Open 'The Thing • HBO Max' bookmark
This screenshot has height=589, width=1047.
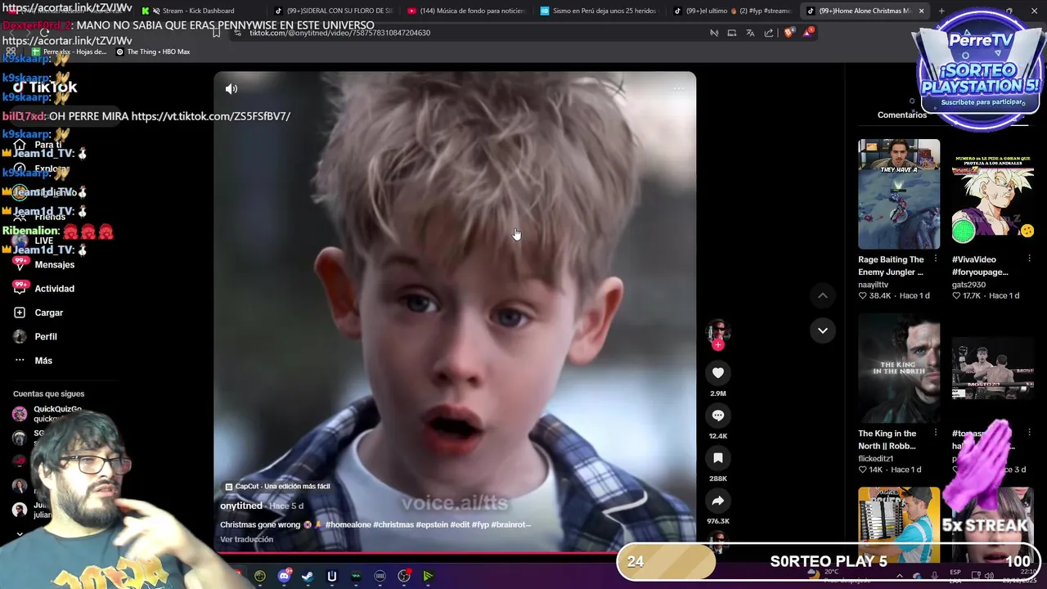(x=153, y=52)
